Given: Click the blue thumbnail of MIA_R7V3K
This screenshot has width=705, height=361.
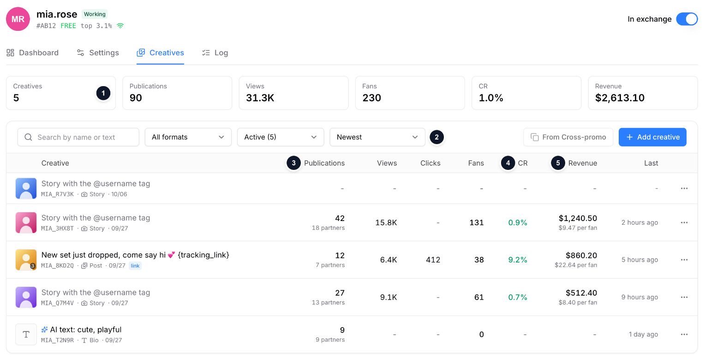Looking at the screenshot, I should click(26, 188).
